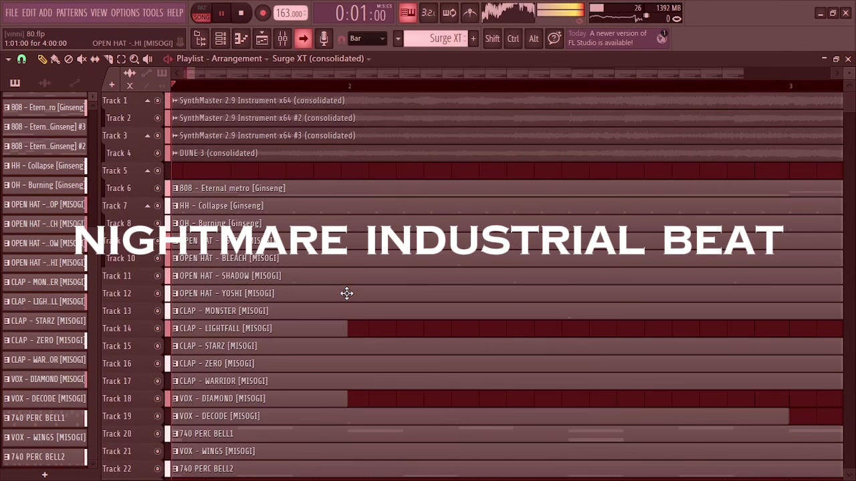The height and width of the screenshot is (481, 856).
Task: Stop playback with the stop button
Action: (241, 13)
